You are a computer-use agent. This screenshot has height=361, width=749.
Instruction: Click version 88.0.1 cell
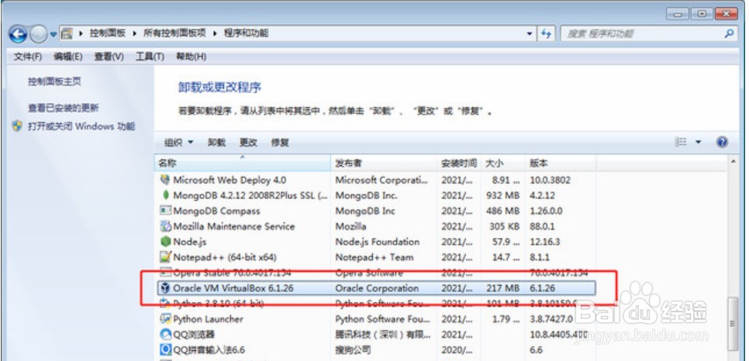point(543,226)
